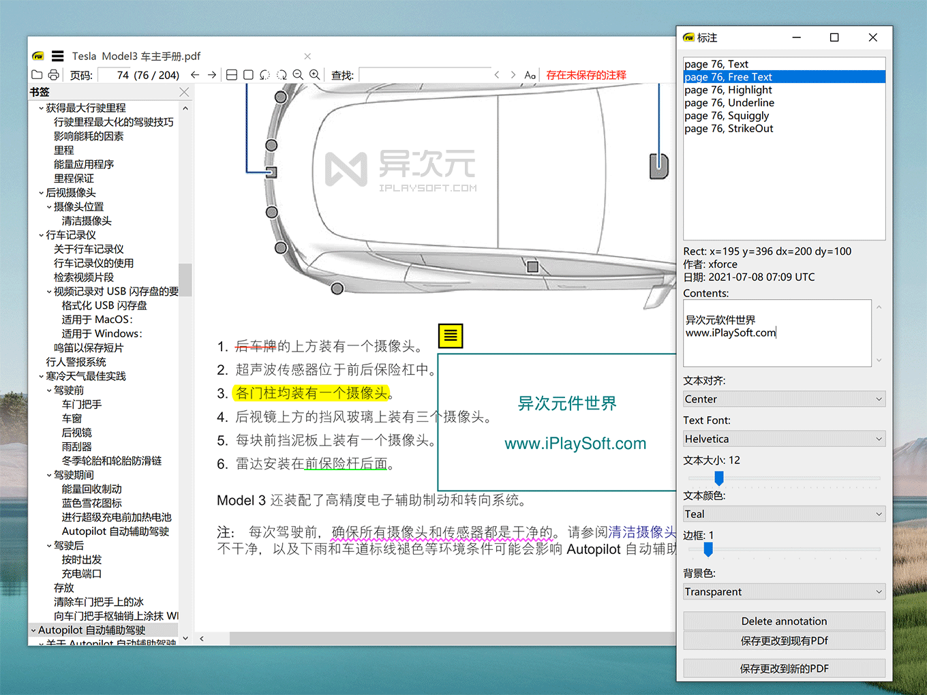Go to previous page arrow
This screenshot has height=695, width=927.
195,75
